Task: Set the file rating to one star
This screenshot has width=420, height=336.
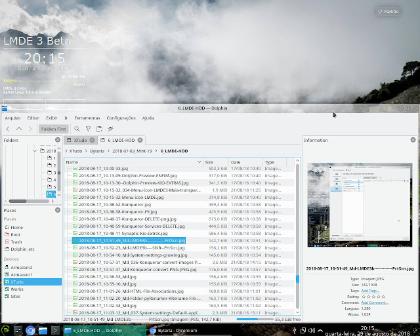Action: tap(364, 297)
